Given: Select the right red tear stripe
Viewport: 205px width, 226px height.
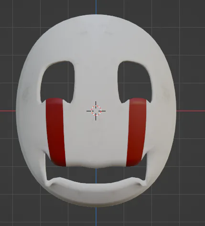Looking at the screenshot, I should coord(136,132).
